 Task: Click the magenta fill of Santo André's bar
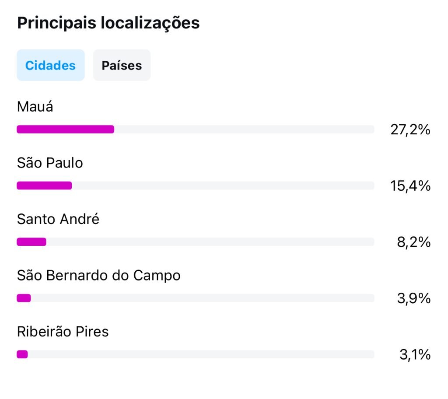(31, 241)
